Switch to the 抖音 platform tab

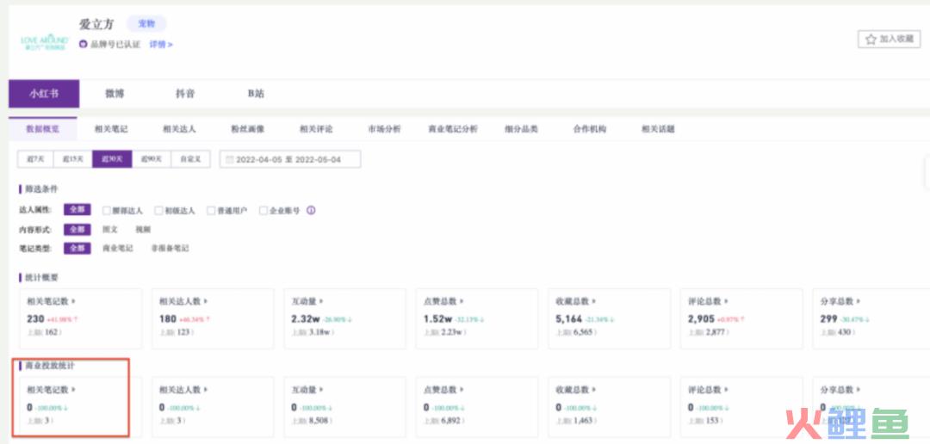[185, 94]
